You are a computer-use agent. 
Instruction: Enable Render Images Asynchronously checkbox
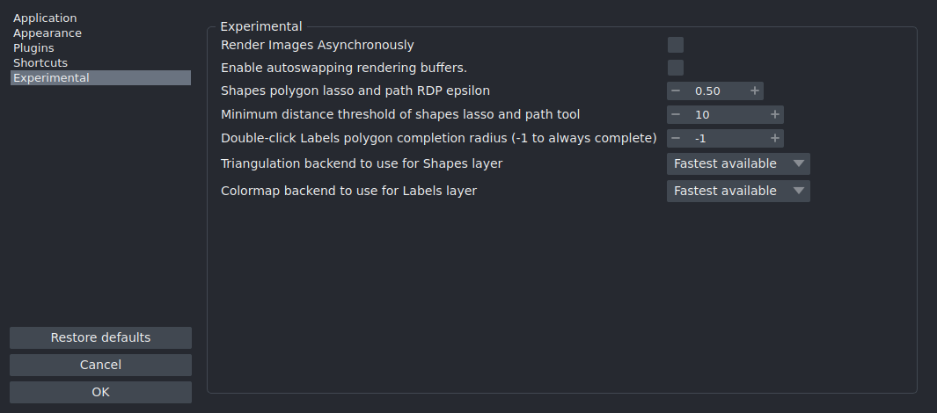(676, 45)
